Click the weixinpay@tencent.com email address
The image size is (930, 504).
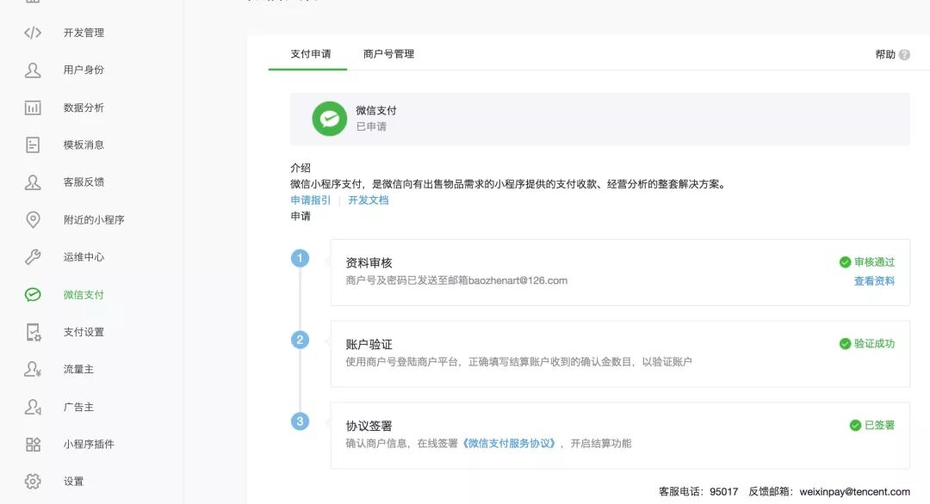coord(855,492)
